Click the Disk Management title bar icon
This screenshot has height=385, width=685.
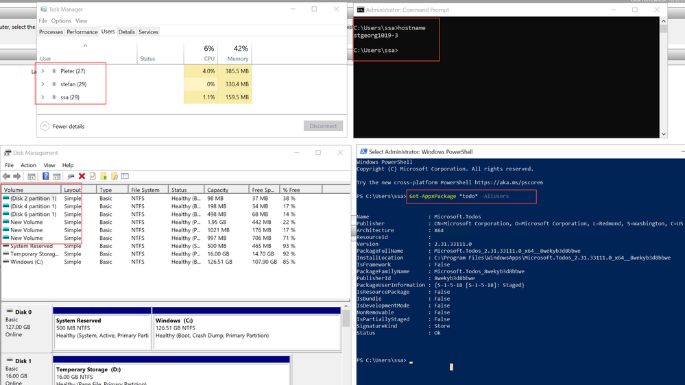(8, 153)
